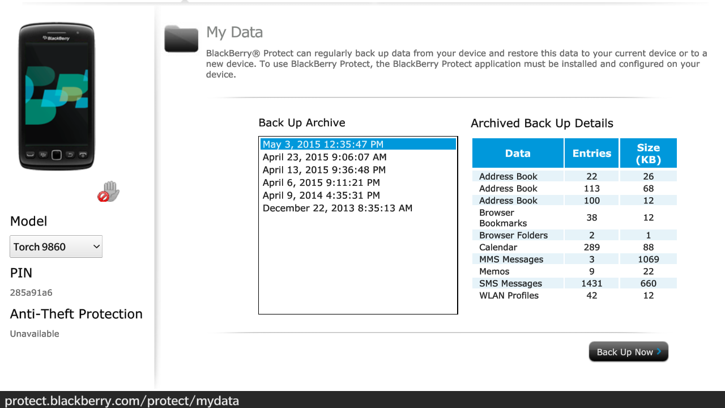Click the Back Up Now button
This screenshot has width=725, height=408.
tap(629, 352)
